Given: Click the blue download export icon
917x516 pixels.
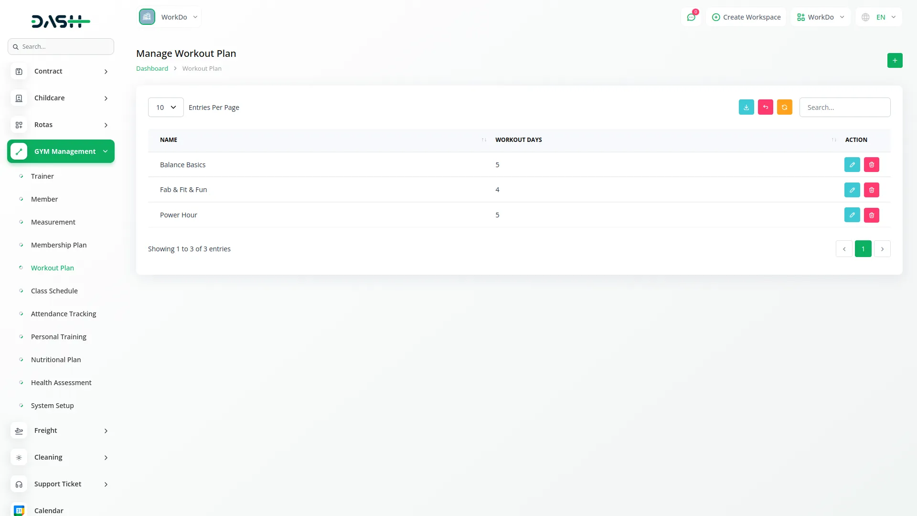Looking at the screenshot, I should point(746,107).
